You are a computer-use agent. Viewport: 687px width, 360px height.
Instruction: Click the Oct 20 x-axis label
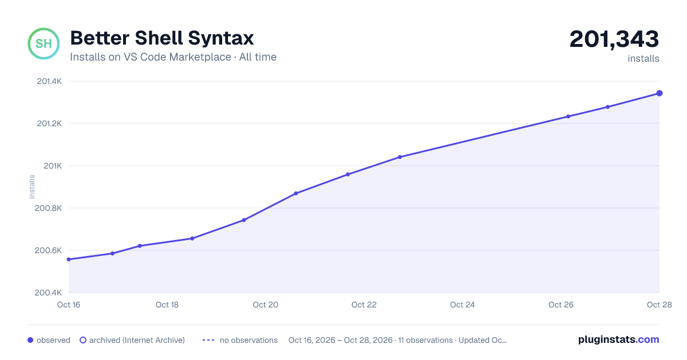(266, 305)
